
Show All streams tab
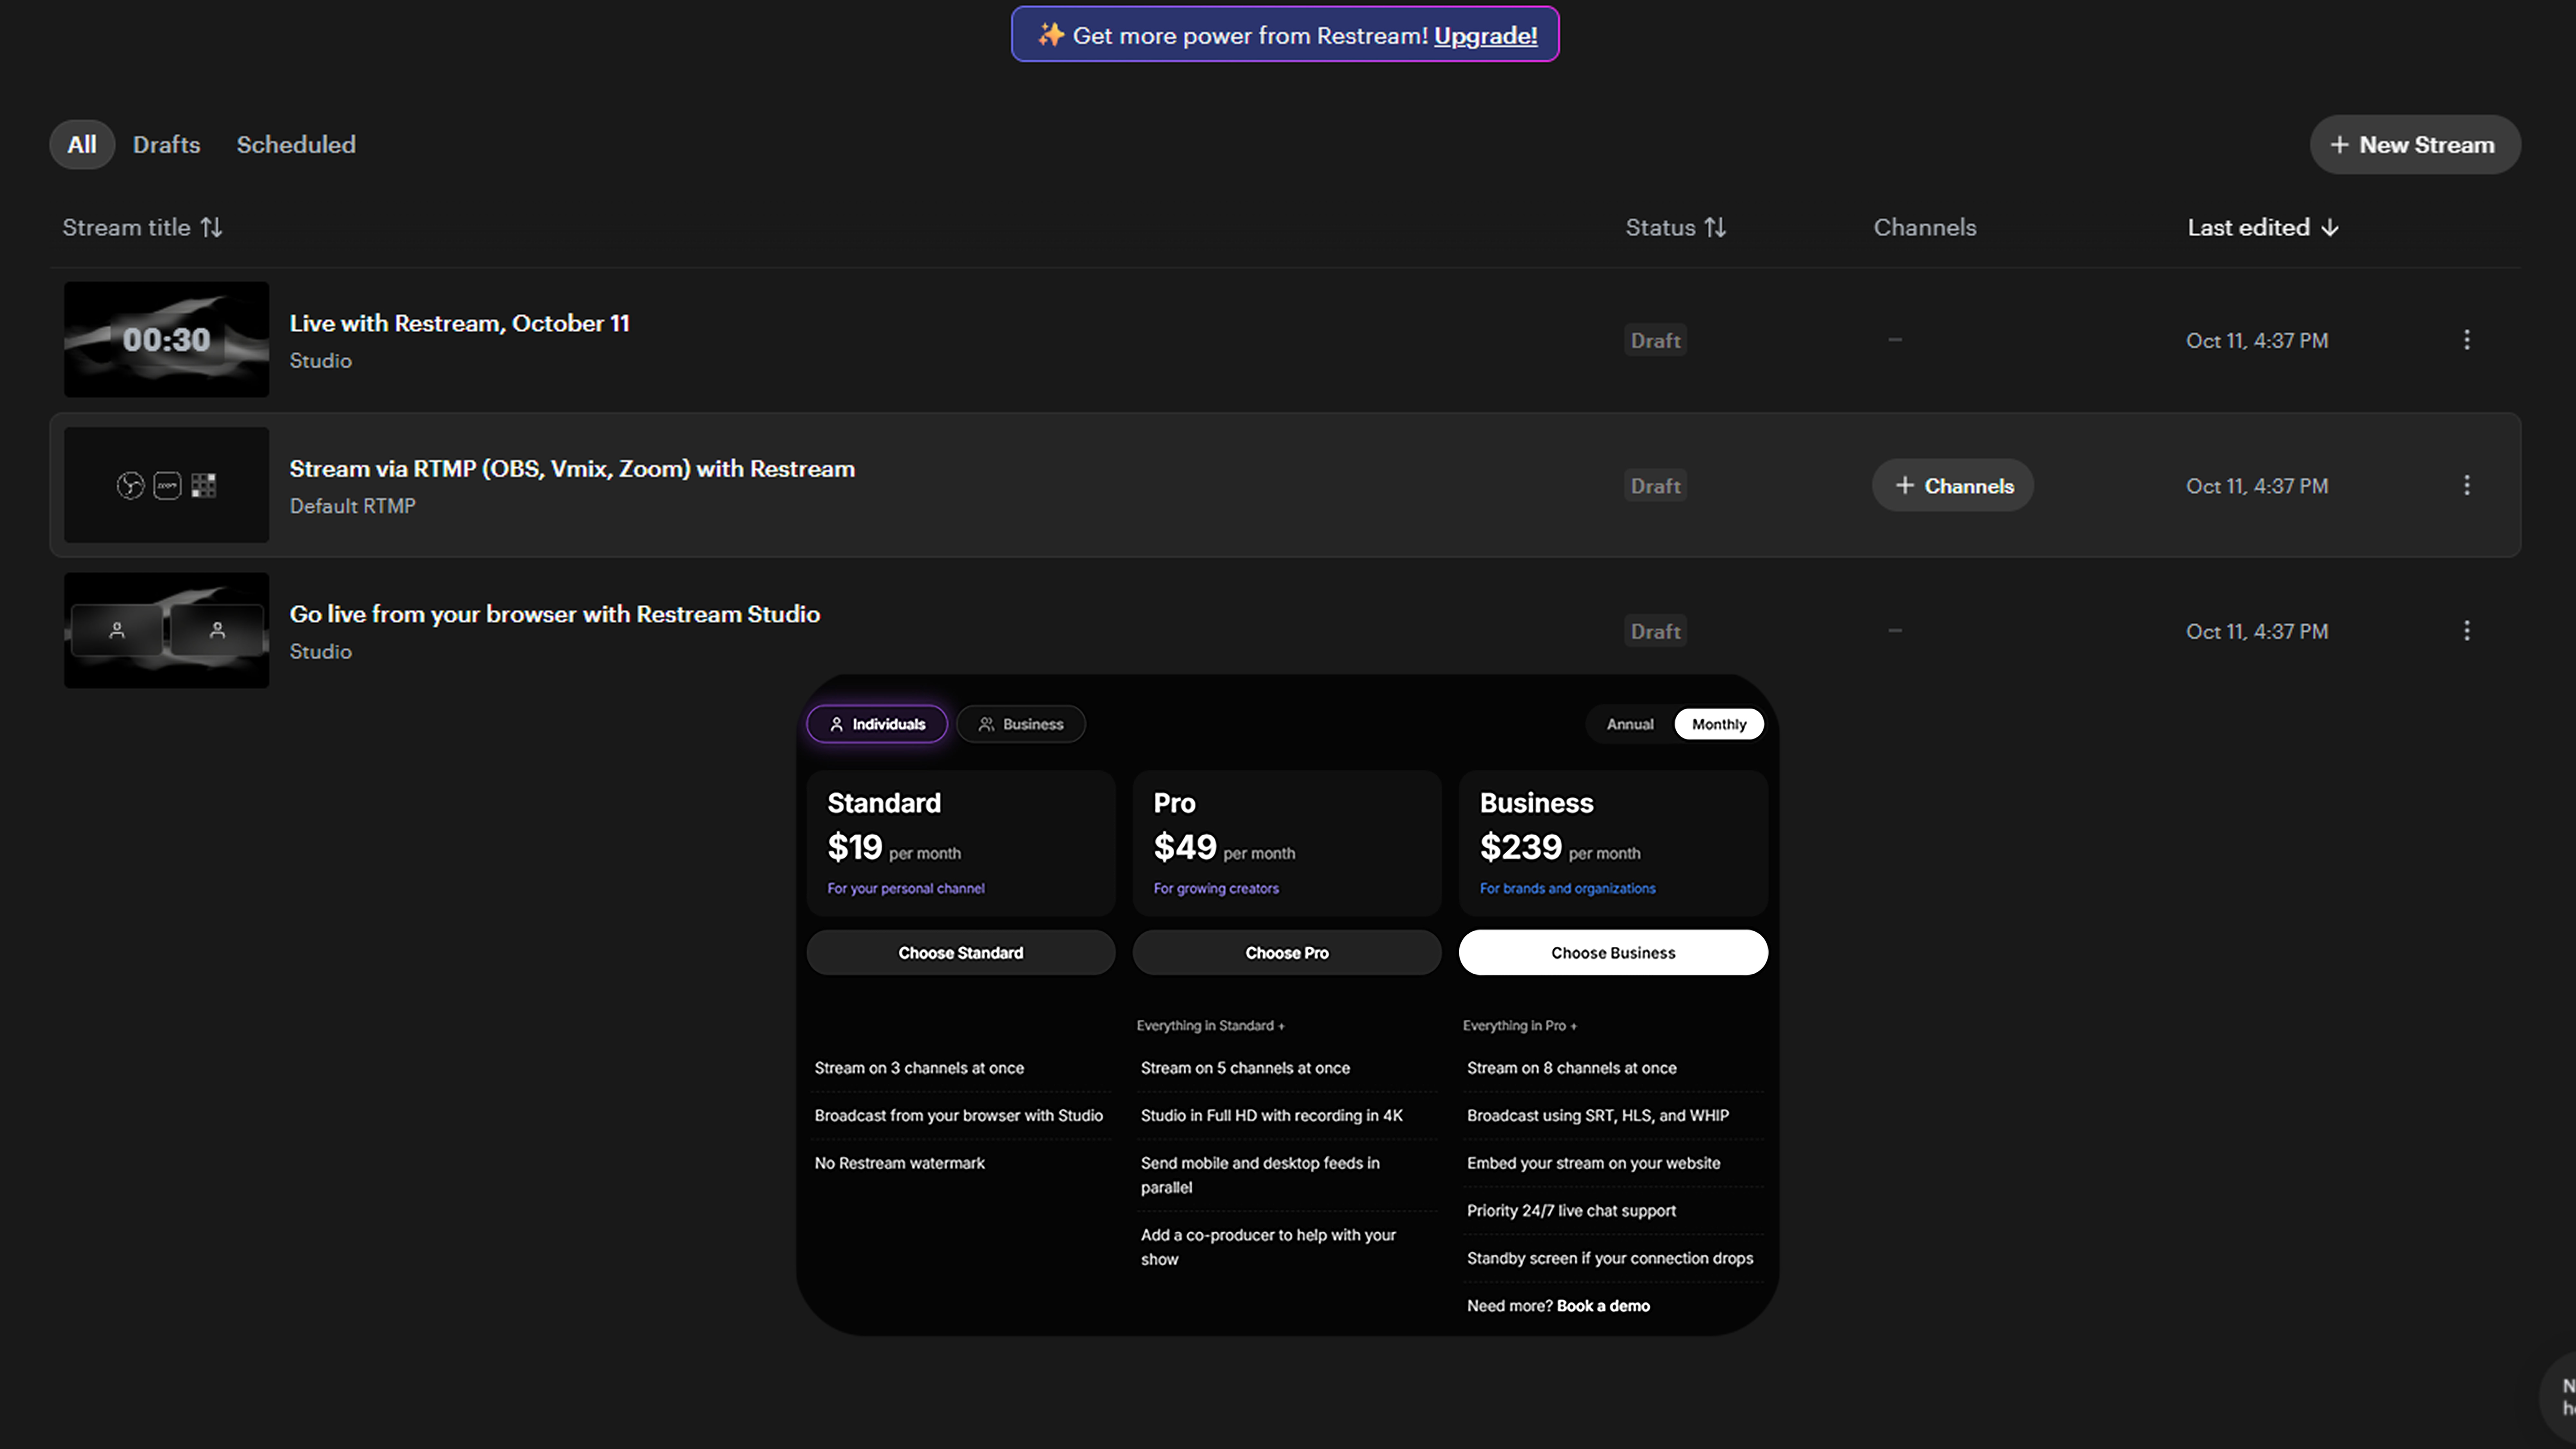point(82,145)
